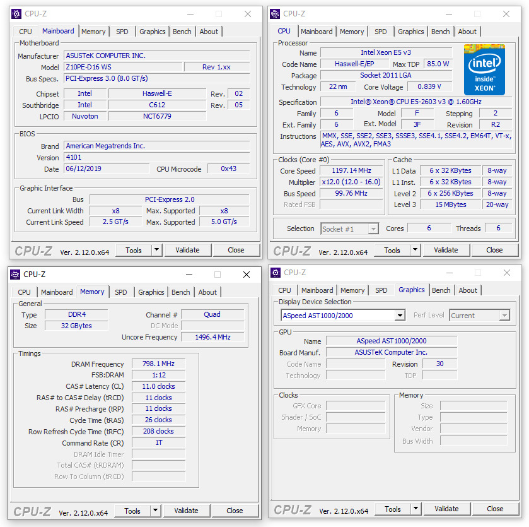Click the BIOS version 4101 field
Viewport: 529px width, 527px height.
157,157
